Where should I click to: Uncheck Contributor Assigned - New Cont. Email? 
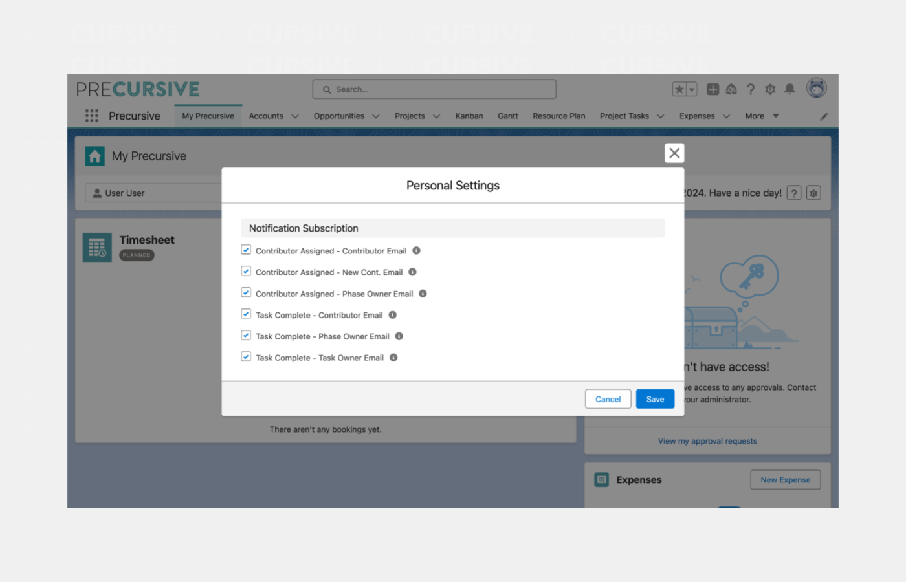246,272
